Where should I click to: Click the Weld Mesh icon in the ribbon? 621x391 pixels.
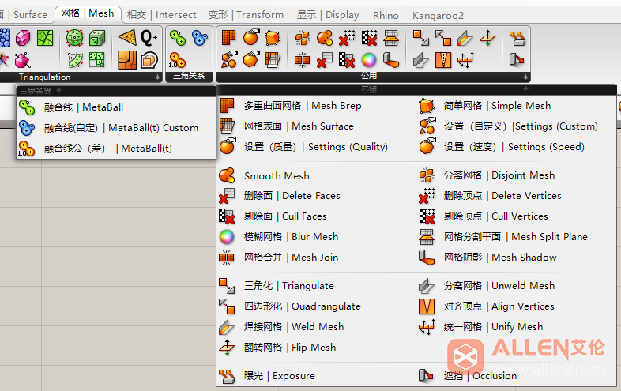(x=465, y=38)
